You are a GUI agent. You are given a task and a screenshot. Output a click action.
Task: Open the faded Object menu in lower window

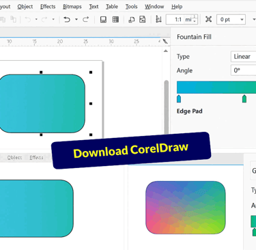pos(14,157)
